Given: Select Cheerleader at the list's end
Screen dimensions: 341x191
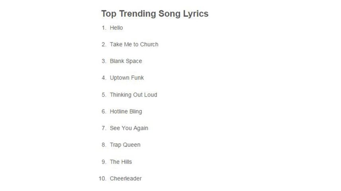Looking at the screenshot, I should [125, 178].
